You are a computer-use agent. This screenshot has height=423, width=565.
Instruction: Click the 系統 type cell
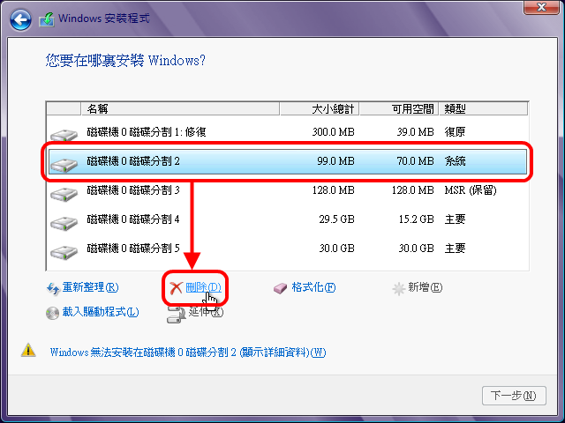[455, 161]
